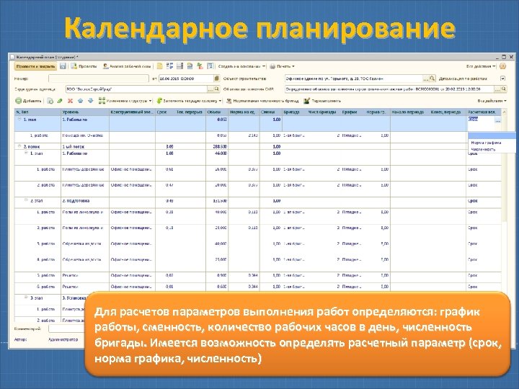Click the search icon in Структурная единица field
This screenshot has width=519, height=389.
pyautogui.click(x=216, y=89)
